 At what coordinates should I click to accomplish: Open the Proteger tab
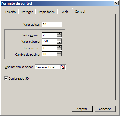(x=27, y=12)
